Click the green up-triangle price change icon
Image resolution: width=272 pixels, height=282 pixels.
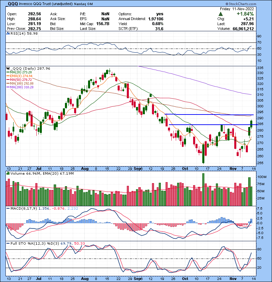221,14
